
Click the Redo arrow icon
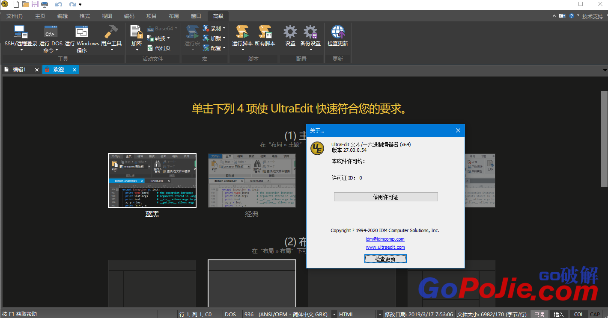[x=73, y=5]
